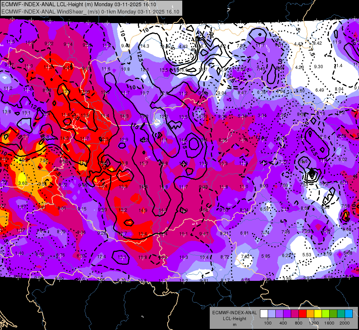Click the magenta swatch in the legend
This screenshot has width=359, height=330.
click(295, 314)
